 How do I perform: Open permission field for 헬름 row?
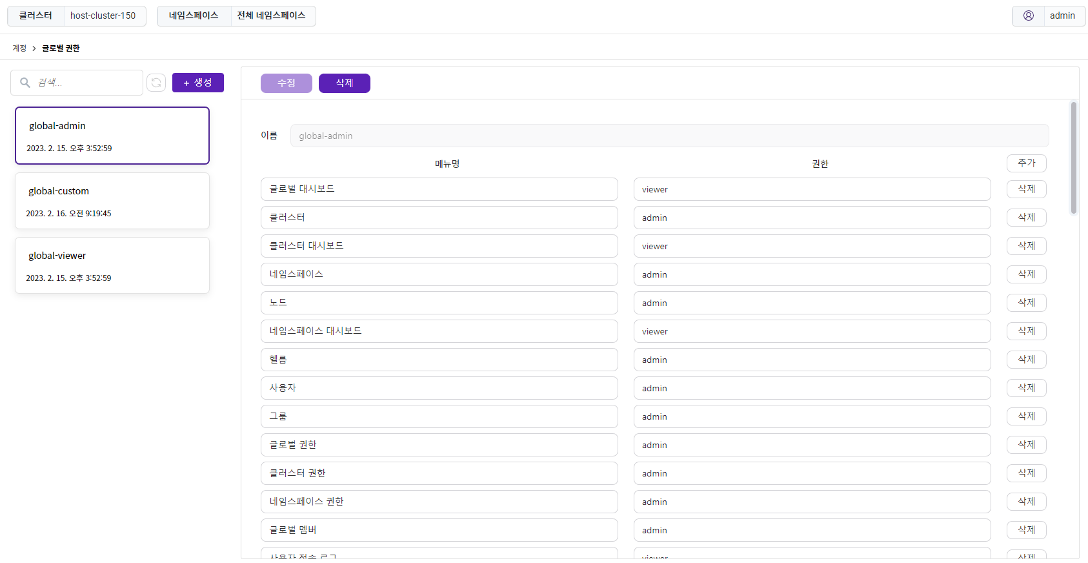click(x=812, y=360)
